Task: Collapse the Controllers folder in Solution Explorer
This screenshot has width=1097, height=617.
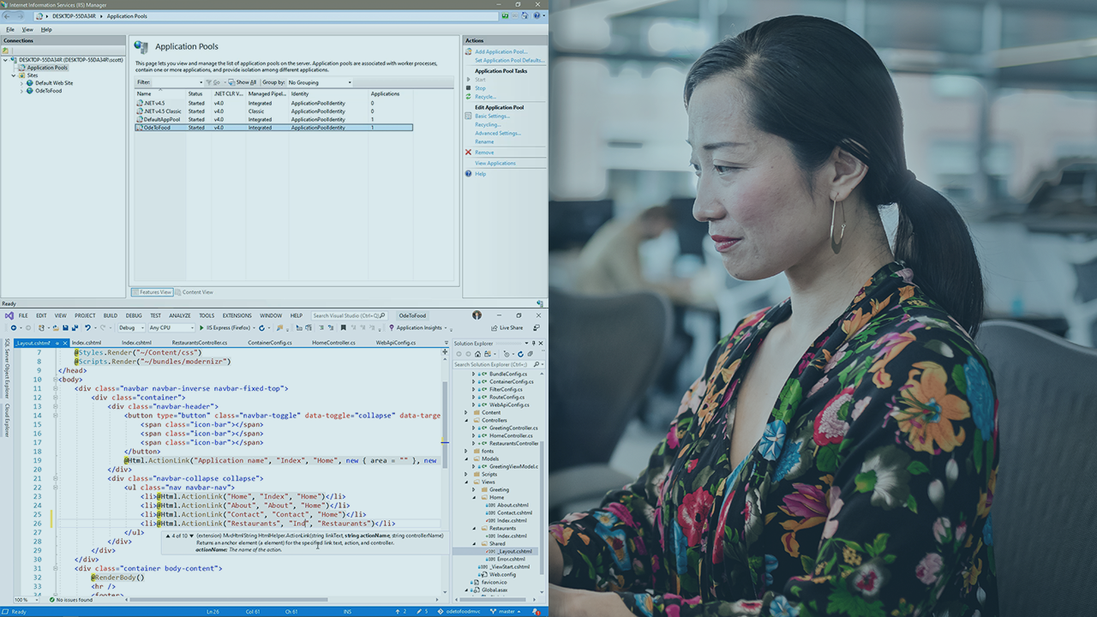Action: [467, 420]
